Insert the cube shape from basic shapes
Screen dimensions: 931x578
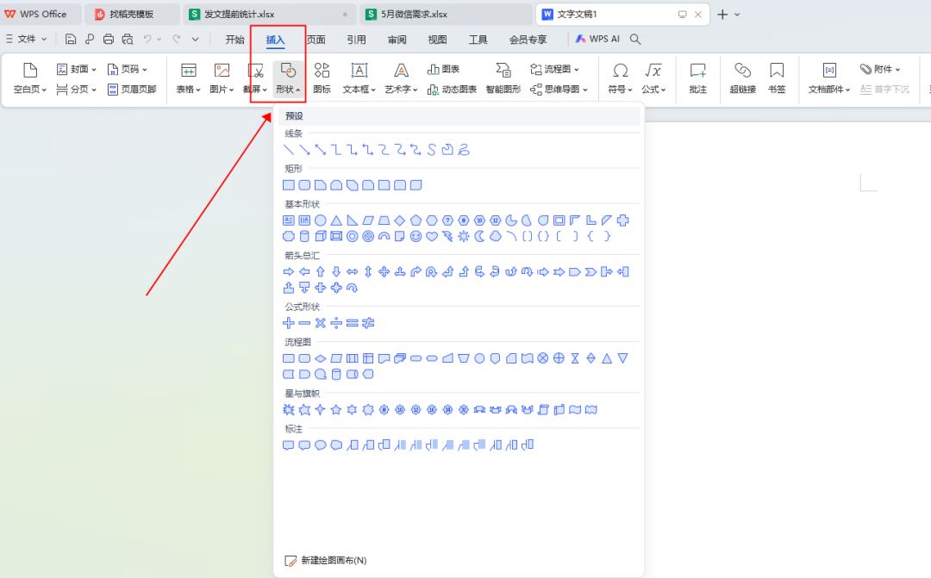click(x=321, y=237)
